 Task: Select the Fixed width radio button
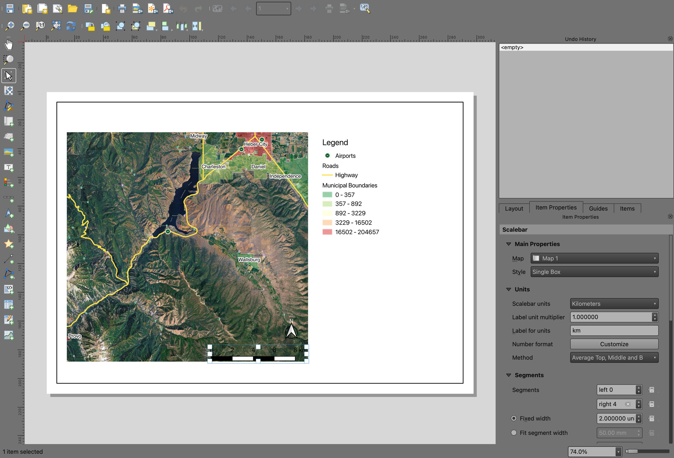pyautogui.click(x=514, y=418)
